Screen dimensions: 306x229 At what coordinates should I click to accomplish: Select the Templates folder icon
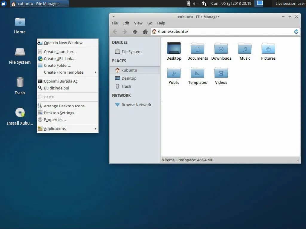click(198, 75)
